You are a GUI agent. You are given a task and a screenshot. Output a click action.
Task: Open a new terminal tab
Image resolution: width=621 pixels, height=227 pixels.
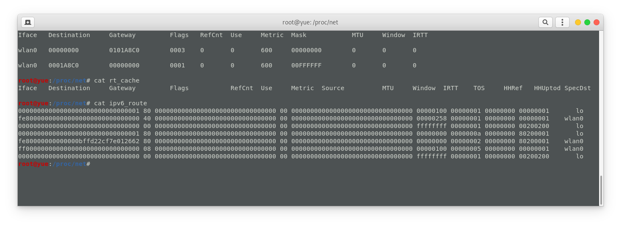coord(28,22)
